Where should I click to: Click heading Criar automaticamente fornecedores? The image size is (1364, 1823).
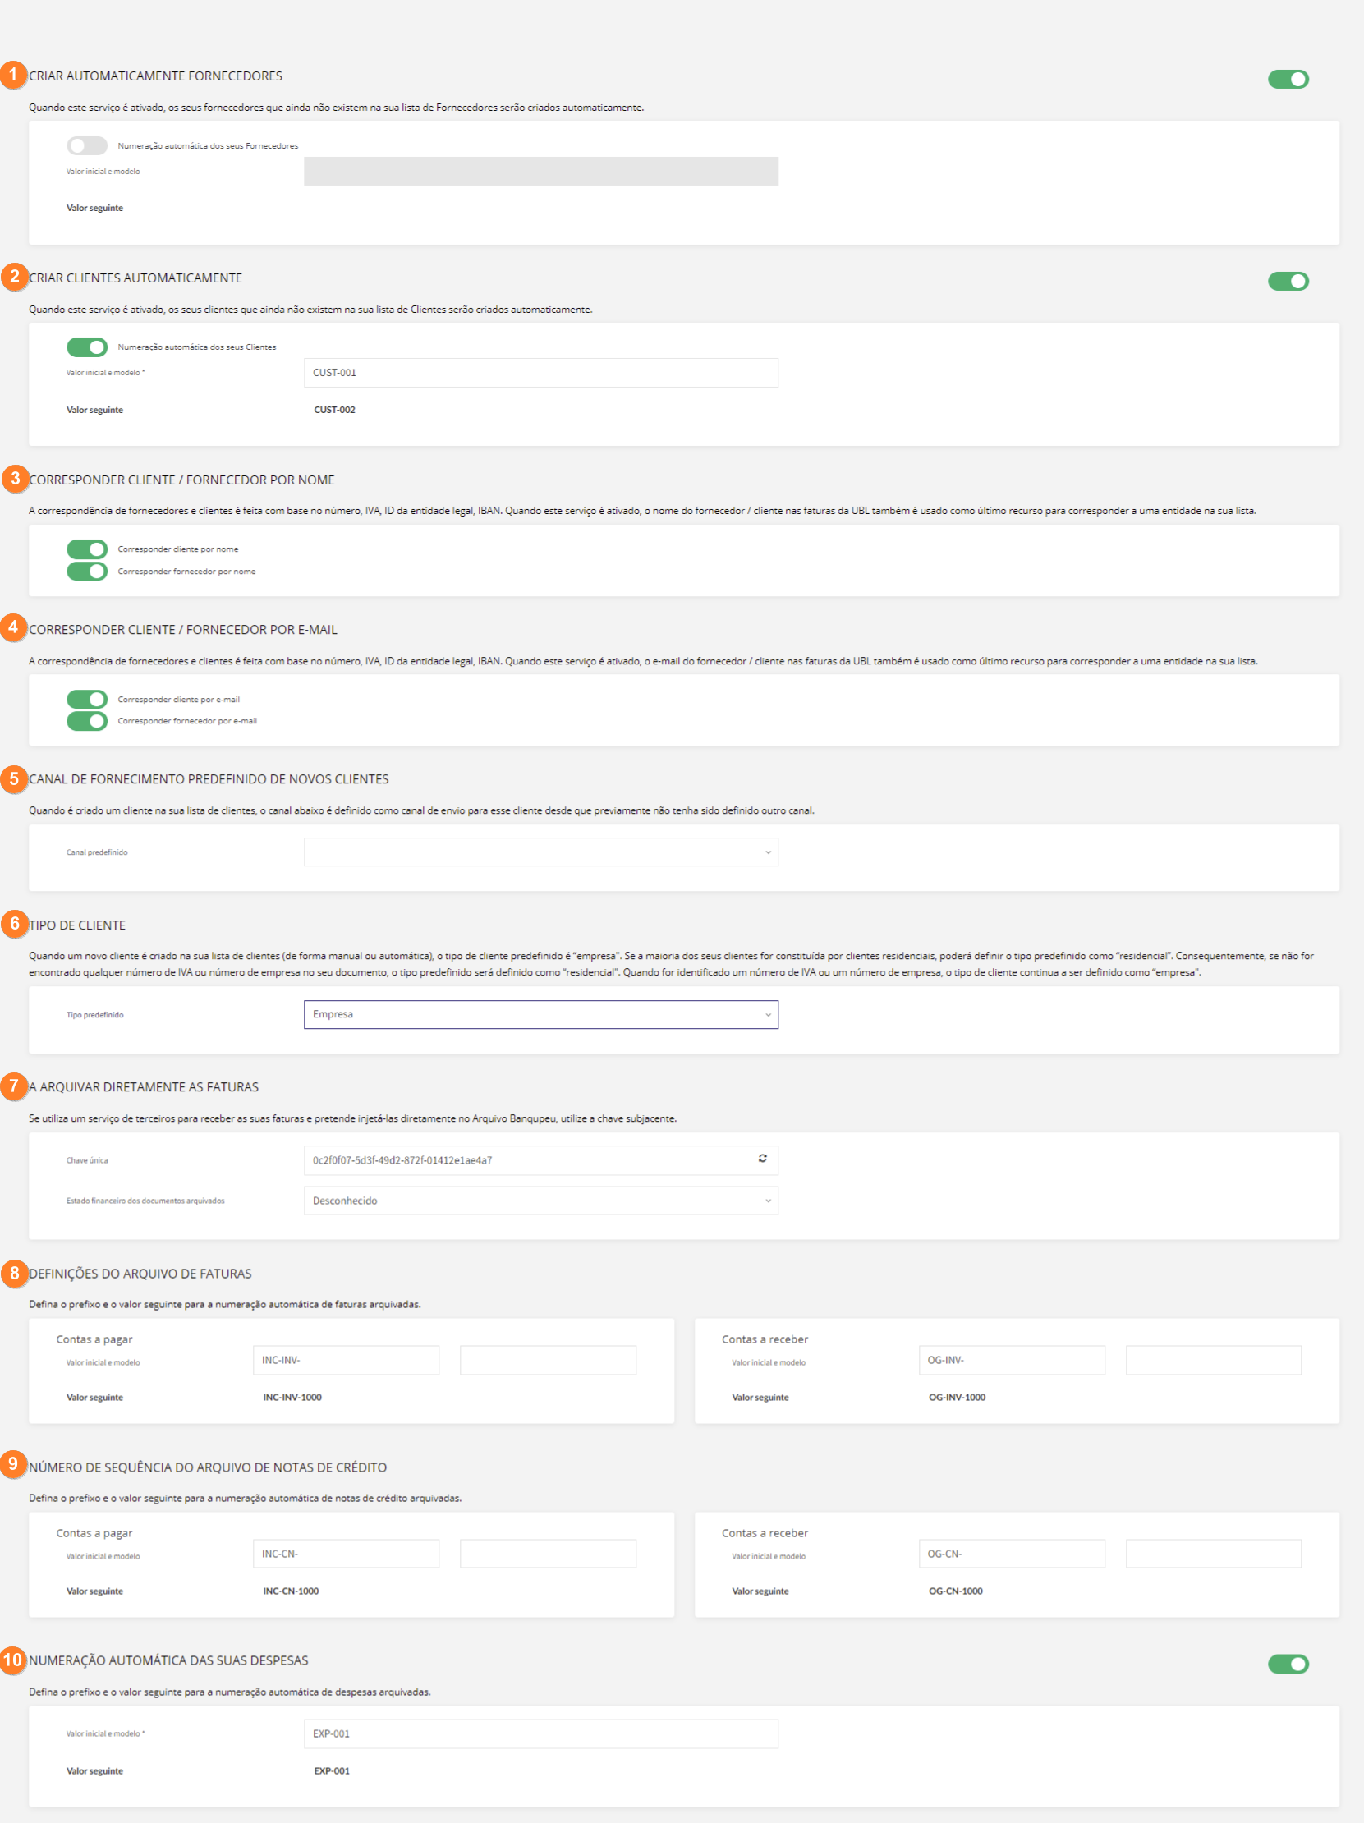156,76
